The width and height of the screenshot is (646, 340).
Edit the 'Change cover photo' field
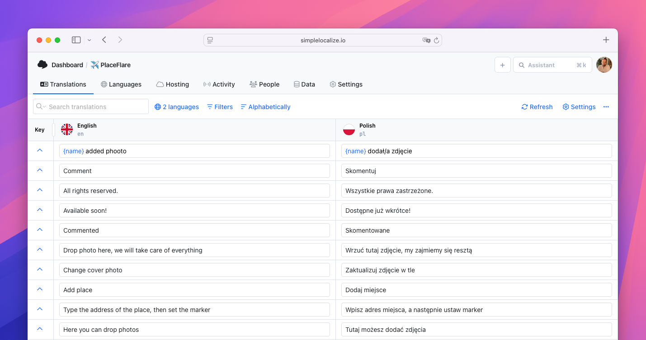pyautogui.click(x=194, y=270)
